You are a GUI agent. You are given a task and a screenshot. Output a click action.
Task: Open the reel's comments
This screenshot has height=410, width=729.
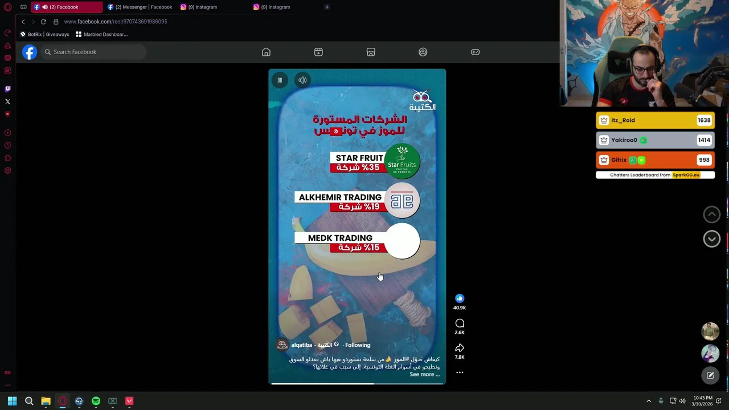pyautogui.click(x=460, y=323)
